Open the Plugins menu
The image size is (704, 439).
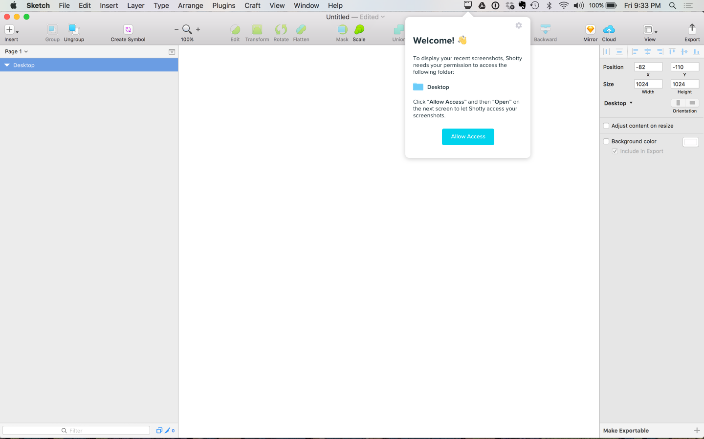224,5
